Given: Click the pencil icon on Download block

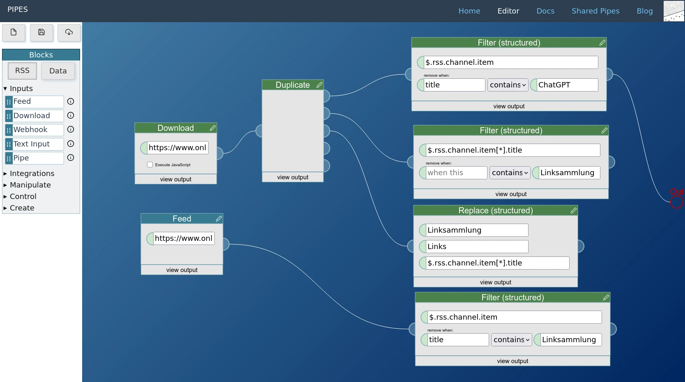Looking at the screenshot, I should (x=212, y=128).
